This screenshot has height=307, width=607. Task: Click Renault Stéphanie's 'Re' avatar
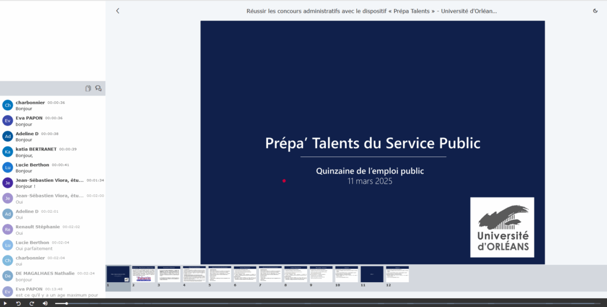coord(8,229)
